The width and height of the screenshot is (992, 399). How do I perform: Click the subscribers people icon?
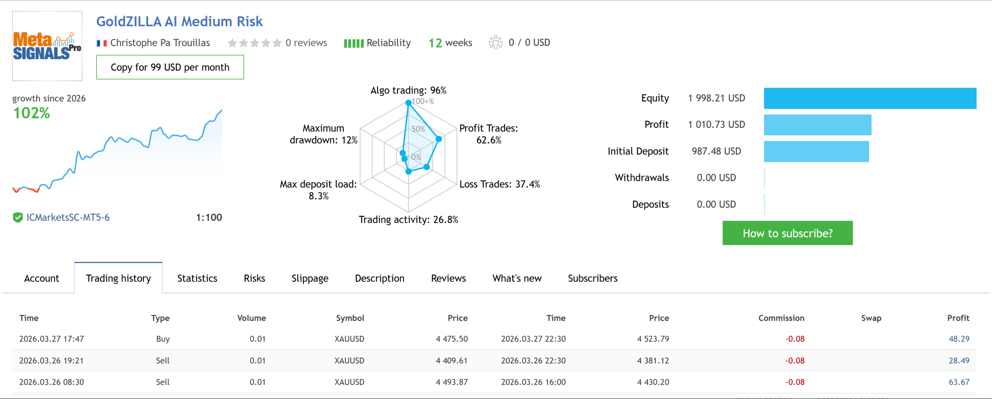pyautogui.click(x=495, y=42)
